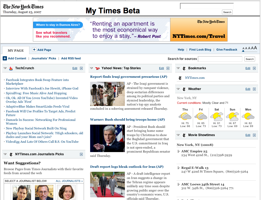Screen dimensions: 261x200
Task: Edit the Yahoo! News widget
Action: point(162,68)
